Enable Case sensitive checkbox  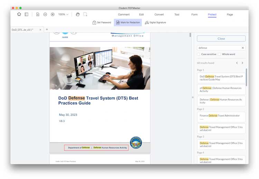pos(199,54)
